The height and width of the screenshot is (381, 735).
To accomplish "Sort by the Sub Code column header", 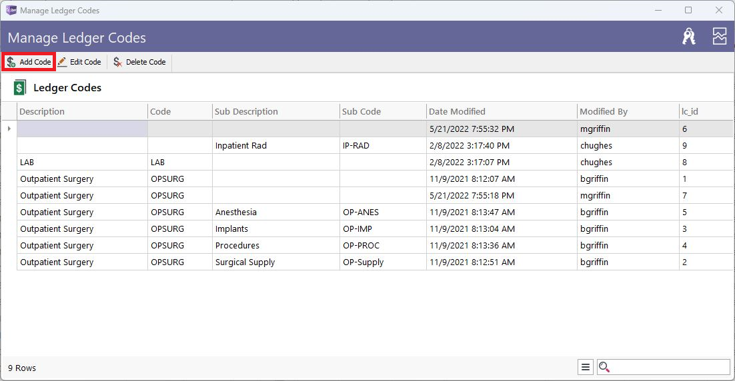I will click(x=383, y=111).
